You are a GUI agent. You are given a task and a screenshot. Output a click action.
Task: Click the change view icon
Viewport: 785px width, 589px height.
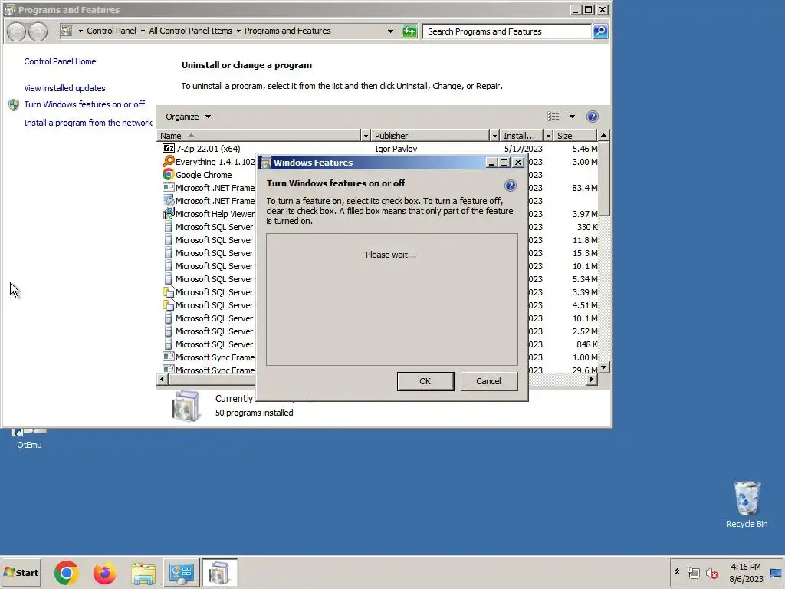point(553,117)
